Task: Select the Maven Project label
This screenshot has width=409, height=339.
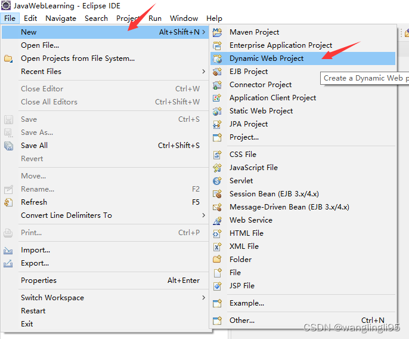Action: click(x=255, y=32)
